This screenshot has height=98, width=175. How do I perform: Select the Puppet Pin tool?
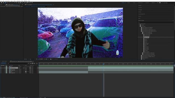(32, 2)
